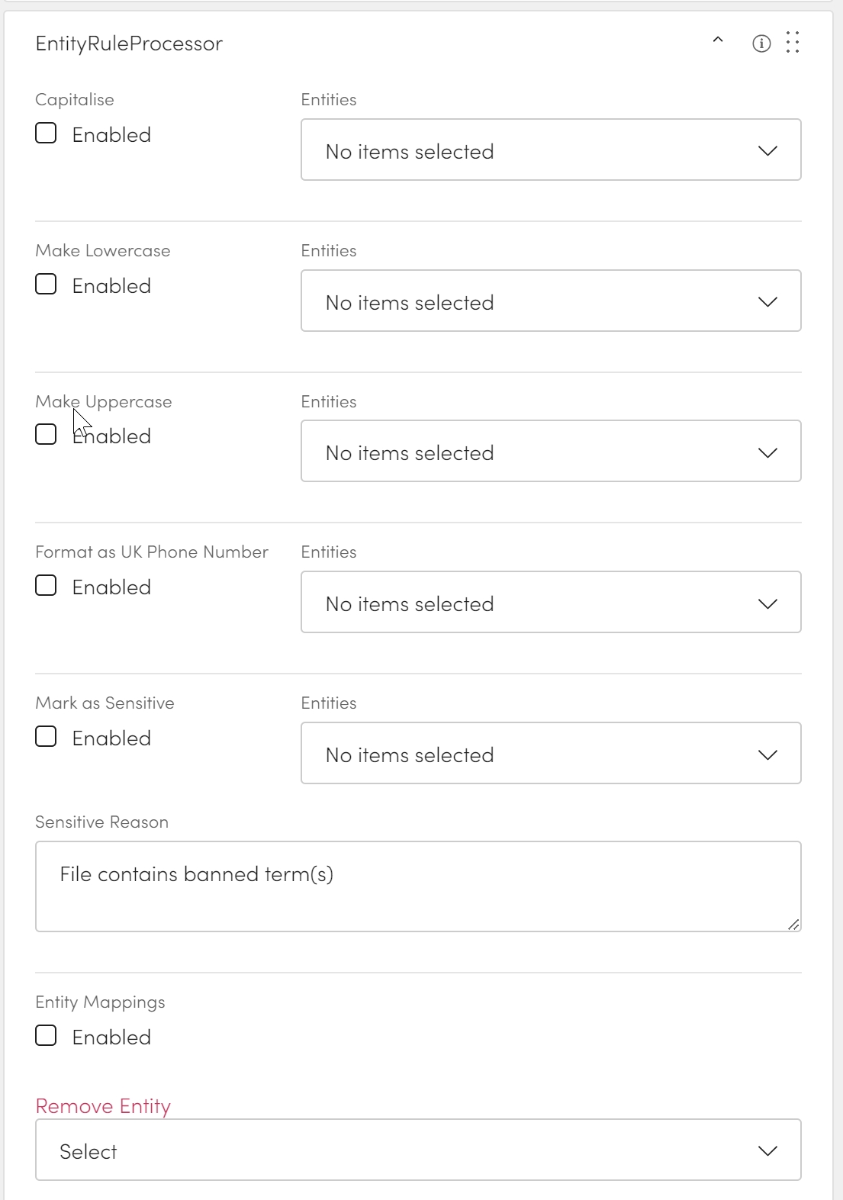843x1200 pixels.
Task: Expand the Mark as Sensitive Entities dropdown
Action: (x=550, y=754)
